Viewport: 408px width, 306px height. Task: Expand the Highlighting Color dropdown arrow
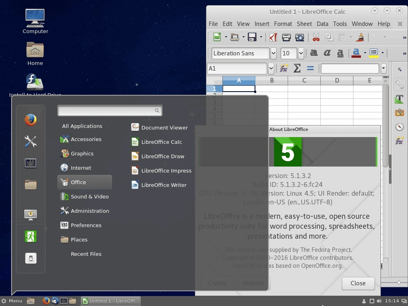(382, 53)
